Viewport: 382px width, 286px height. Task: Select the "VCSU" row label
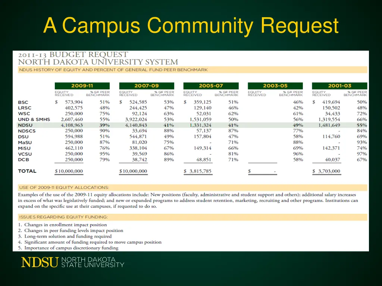click(25, 154)
